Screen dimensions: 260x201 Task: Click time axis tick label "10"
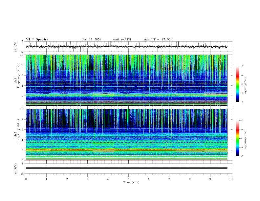pos(231,179)
